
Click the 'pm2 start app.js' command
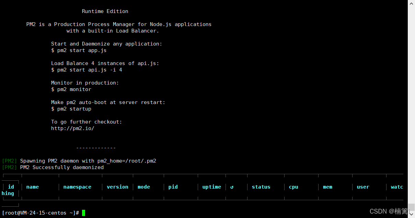[79, 50]
